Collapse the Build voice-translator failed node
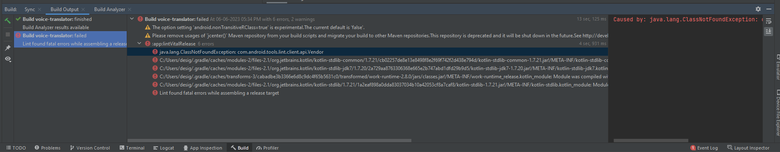The image size is (780, 152). tap(132, 19)
